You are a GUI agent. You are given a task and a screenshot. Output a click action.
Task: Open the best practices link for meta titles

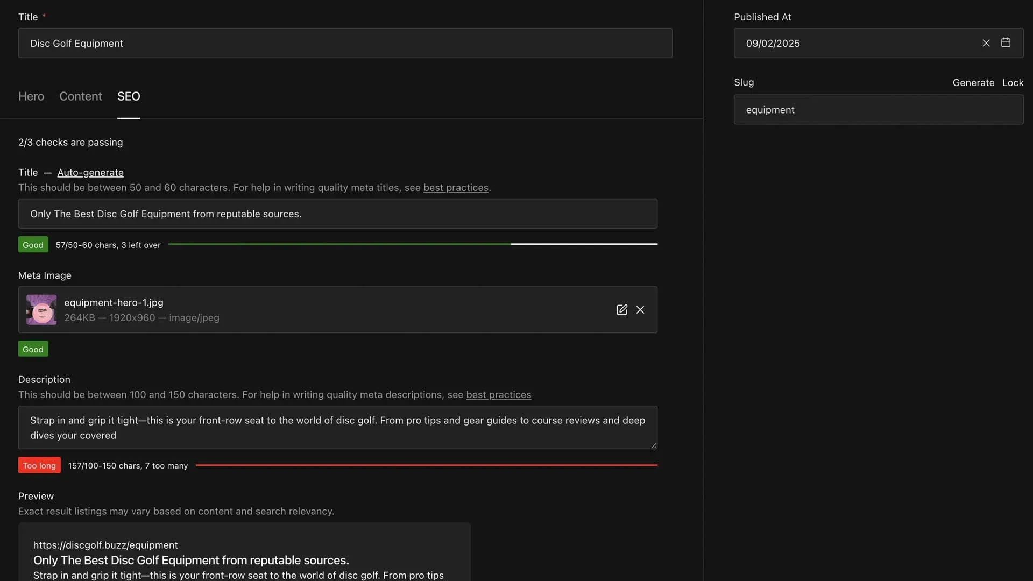click(x=456, y=188)
